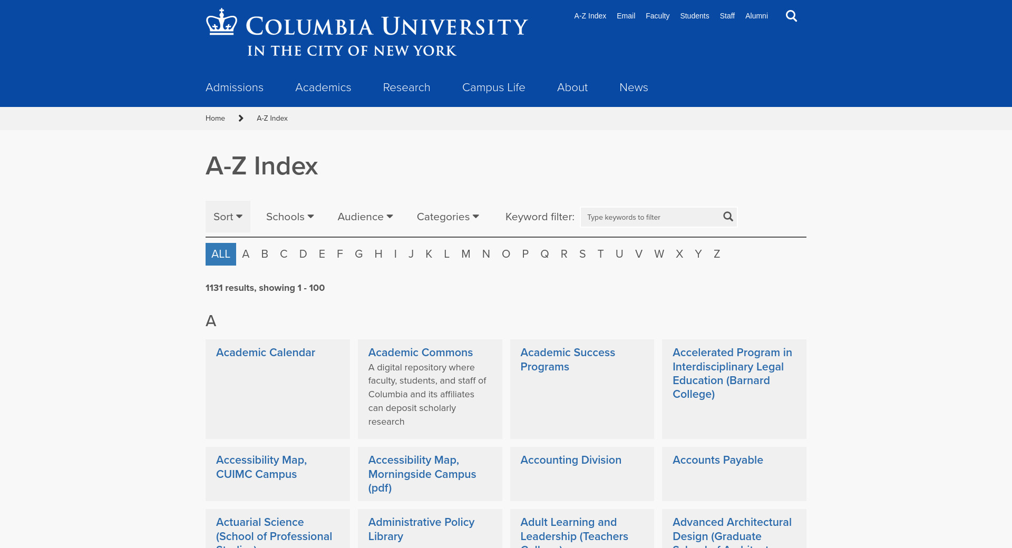The height and width of the screenshot is (548, 1012).
Task: Open the Audience filter dropdown
Action: [365, 217]
